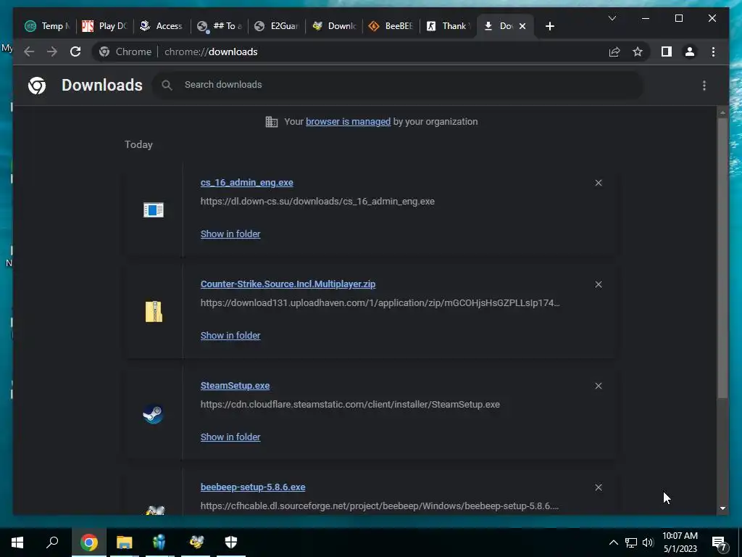Switch to the bee-icon Download tab
The width and height of the screenshot is (742, 557).
[x=333, y=26]
